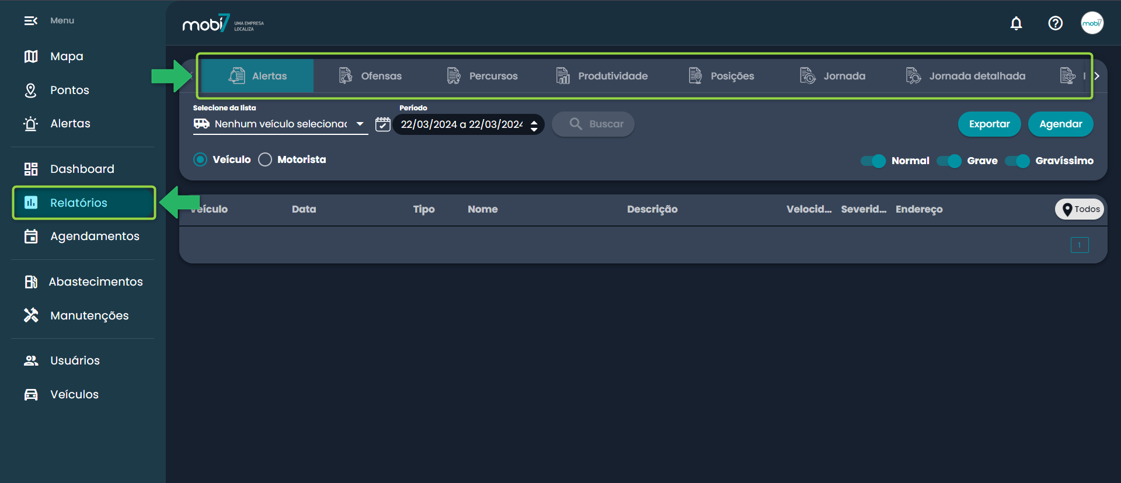Click the mobi7 profile avatar
The height and width of the screenshot is (483, 1121).
tap(1091, 23)
